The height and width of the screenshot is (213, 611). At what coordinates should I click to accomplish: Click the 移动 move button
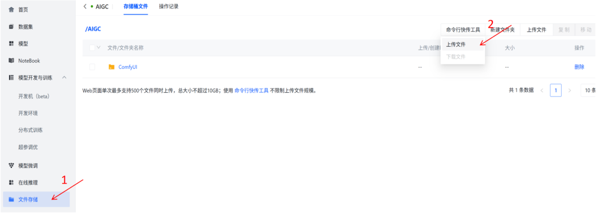[x=586, y=29]
